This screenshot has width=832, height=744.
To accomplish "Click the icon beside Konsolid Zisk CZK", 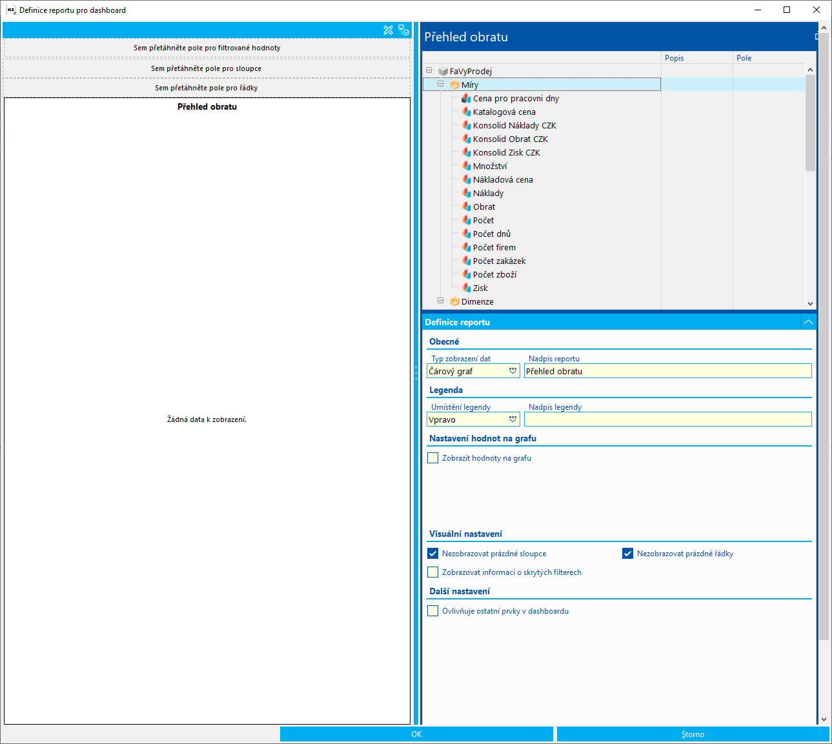I will coord(466,153).
